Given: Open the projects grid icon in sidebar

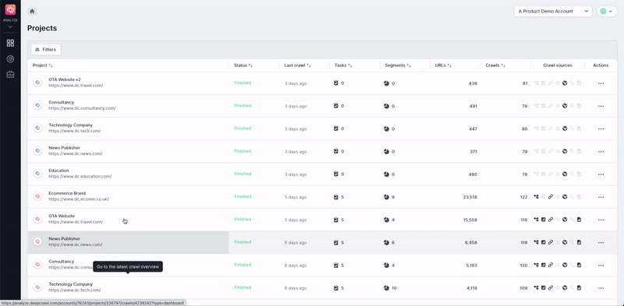Looking at the screenshot, I should tap(10, 43).
